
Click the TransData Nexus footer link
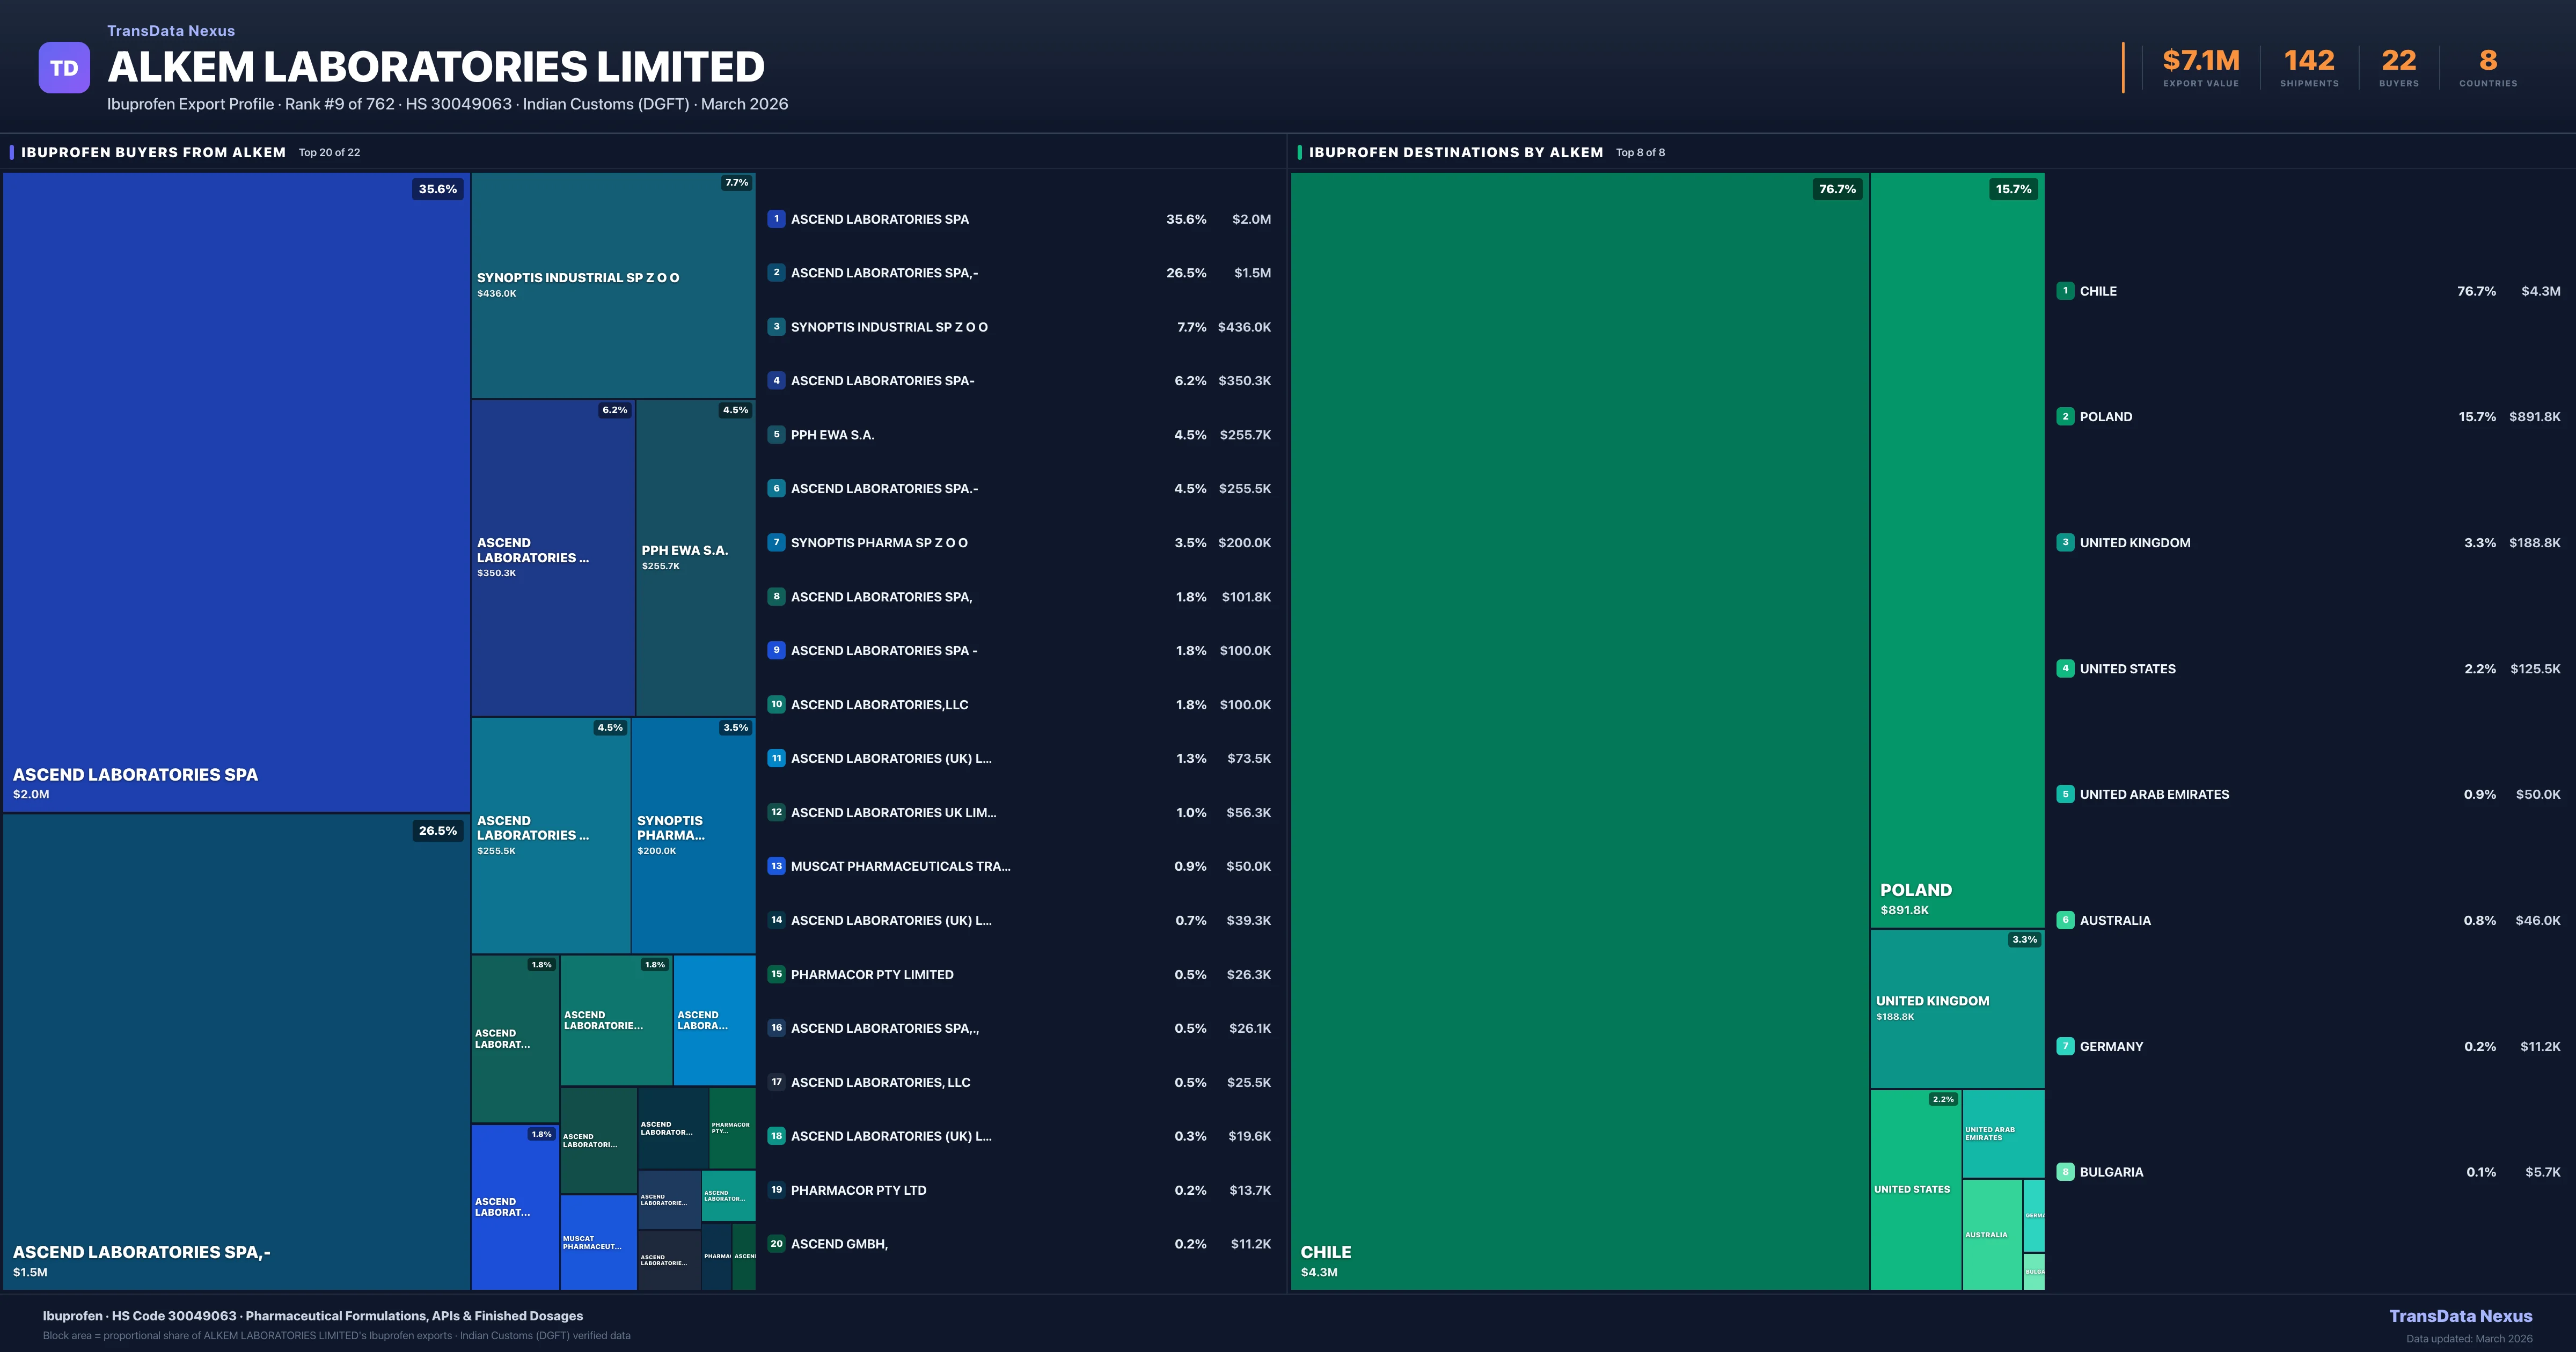[2460, 1316]
